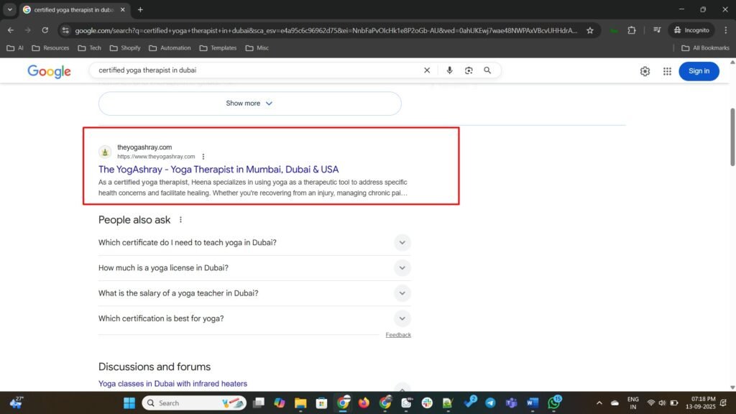Screen dimensions: 736x414
Task: Open the Google apps grid
Action: tap(667, 71)
